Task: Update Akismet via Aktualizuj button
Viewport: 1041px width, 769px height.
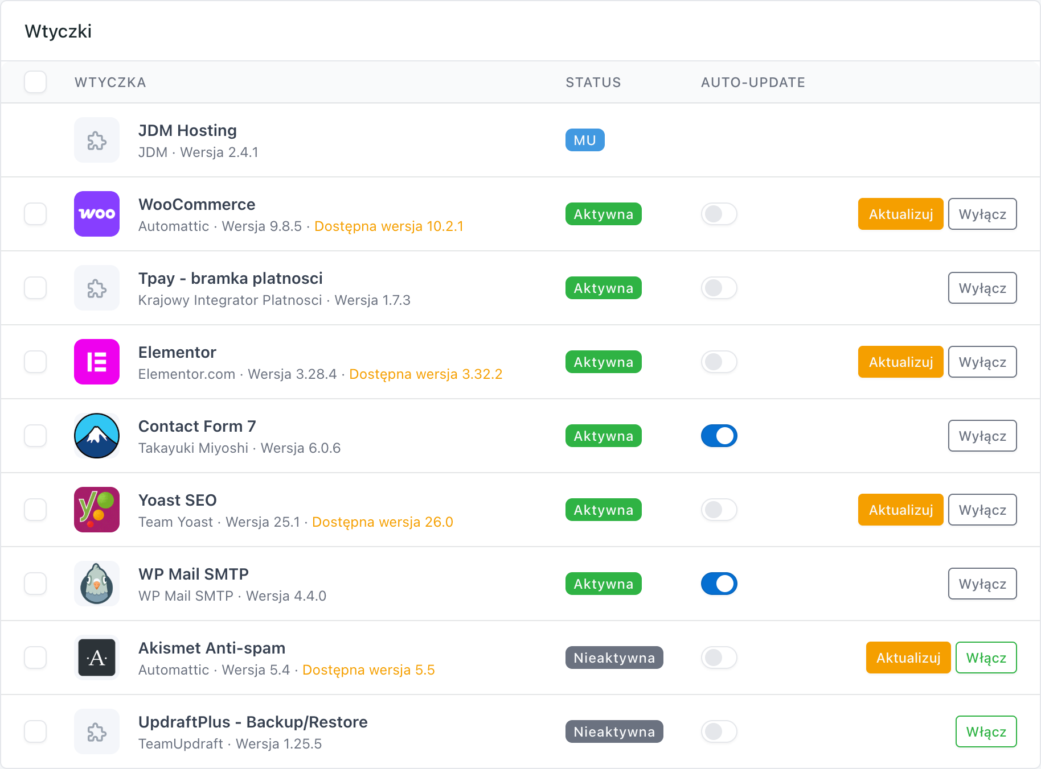Action: [908, 658]
